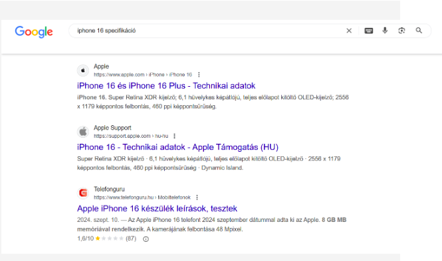442x261 pixels.
Task: Open search by image camera icon
Action: (401, 30)
